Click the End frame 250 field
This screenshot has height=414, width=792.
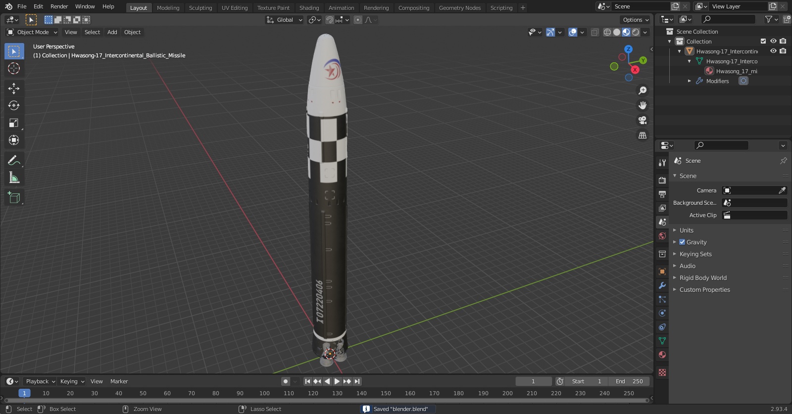click(x=629, y=381)
